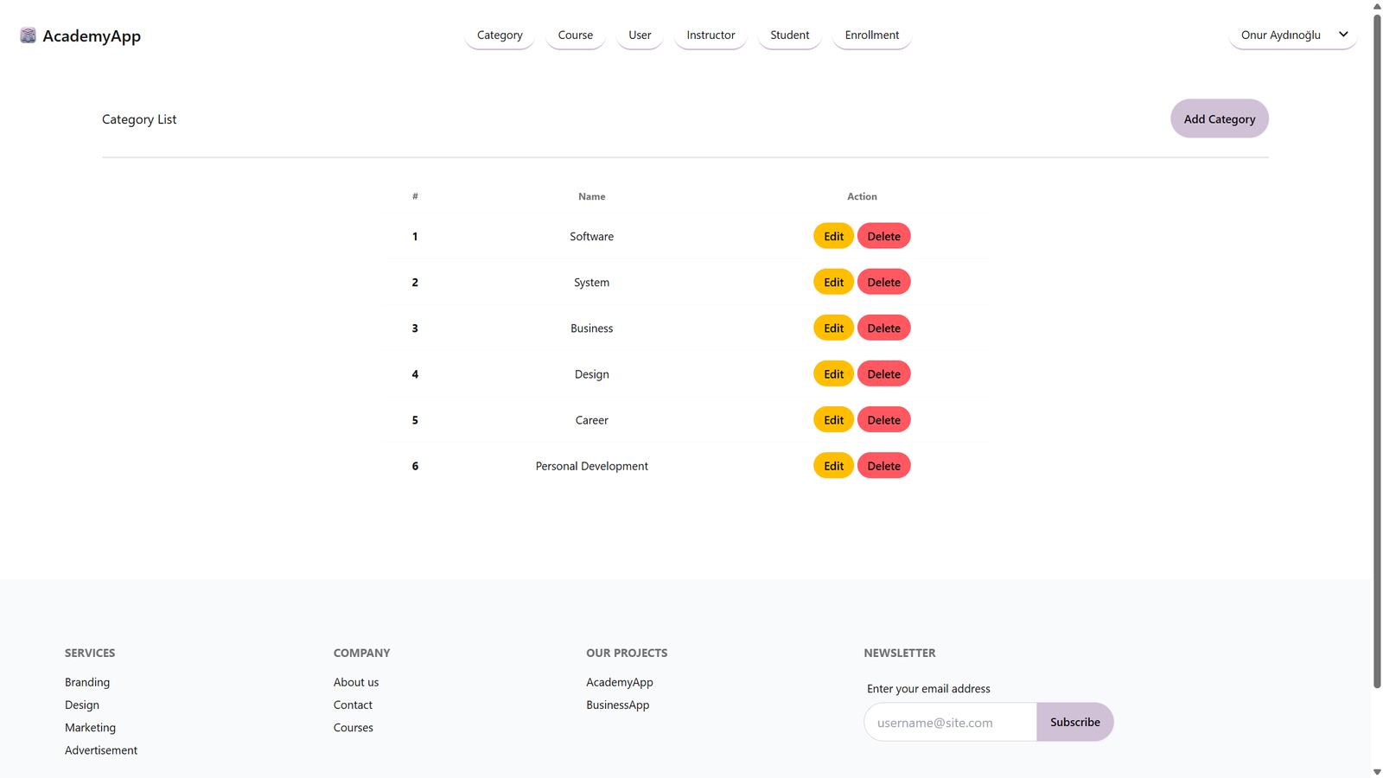Delete the Personal Development category
The height and width of the screenshot is (778, 1383).
(x=883, y=465)
